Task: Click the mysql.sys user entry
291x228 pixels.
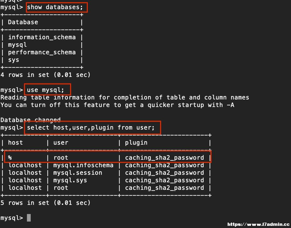Action: pos(70,180)
